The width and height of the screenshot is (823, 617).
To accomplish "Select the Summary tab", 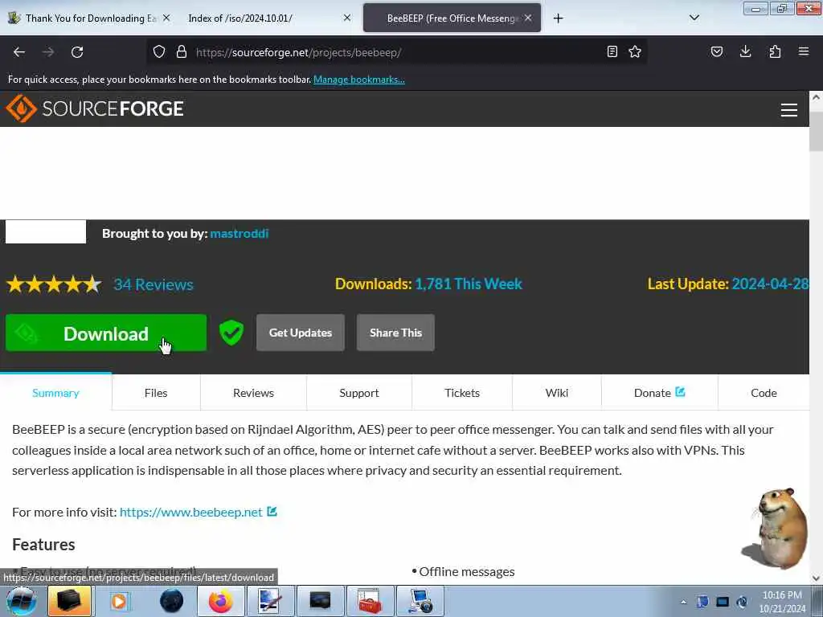I will click(55, 392).
